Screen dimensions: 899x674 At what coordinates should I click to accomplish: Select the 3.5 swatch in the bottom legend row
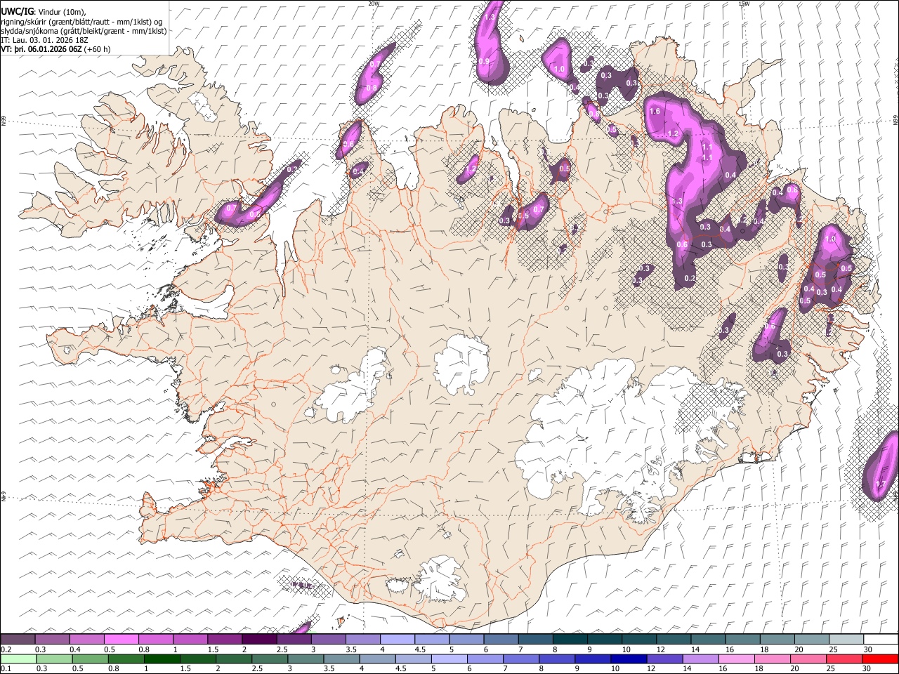[340, 659]
